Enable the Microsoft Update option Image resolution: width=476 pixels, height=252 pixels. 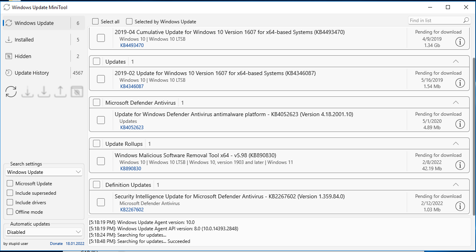point(10,183)
